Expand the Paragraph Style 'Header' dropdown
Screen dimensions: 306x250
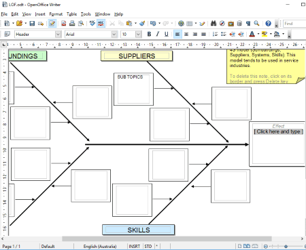(x=58, y=34)
